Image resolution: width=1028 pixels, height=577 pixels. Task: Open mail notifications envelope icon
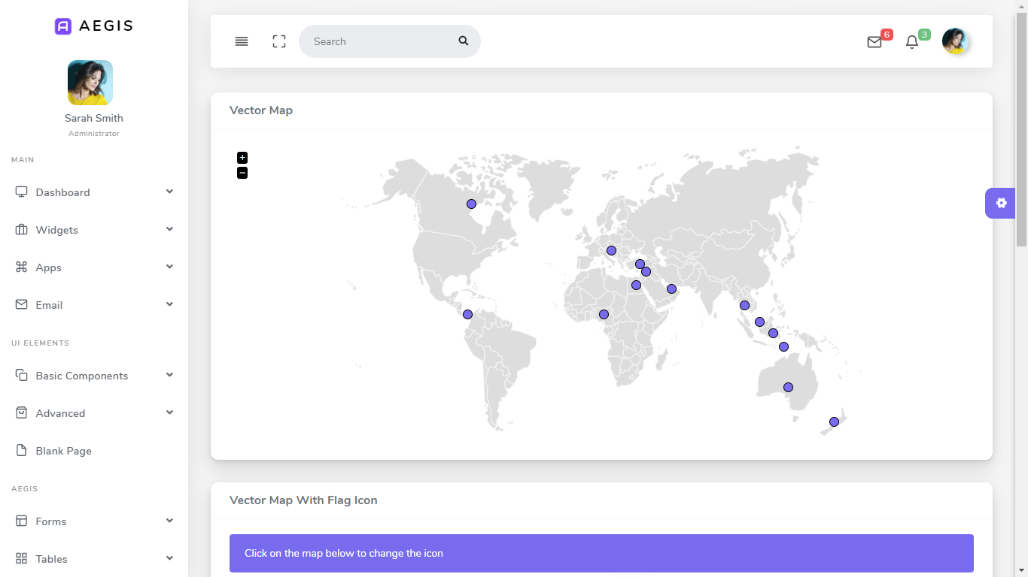[x=874, y=42]
